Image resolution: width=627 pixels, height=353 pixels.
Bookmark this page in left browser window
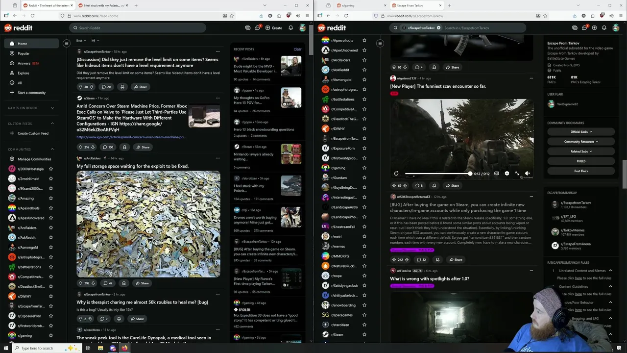(x=232, y=16)
